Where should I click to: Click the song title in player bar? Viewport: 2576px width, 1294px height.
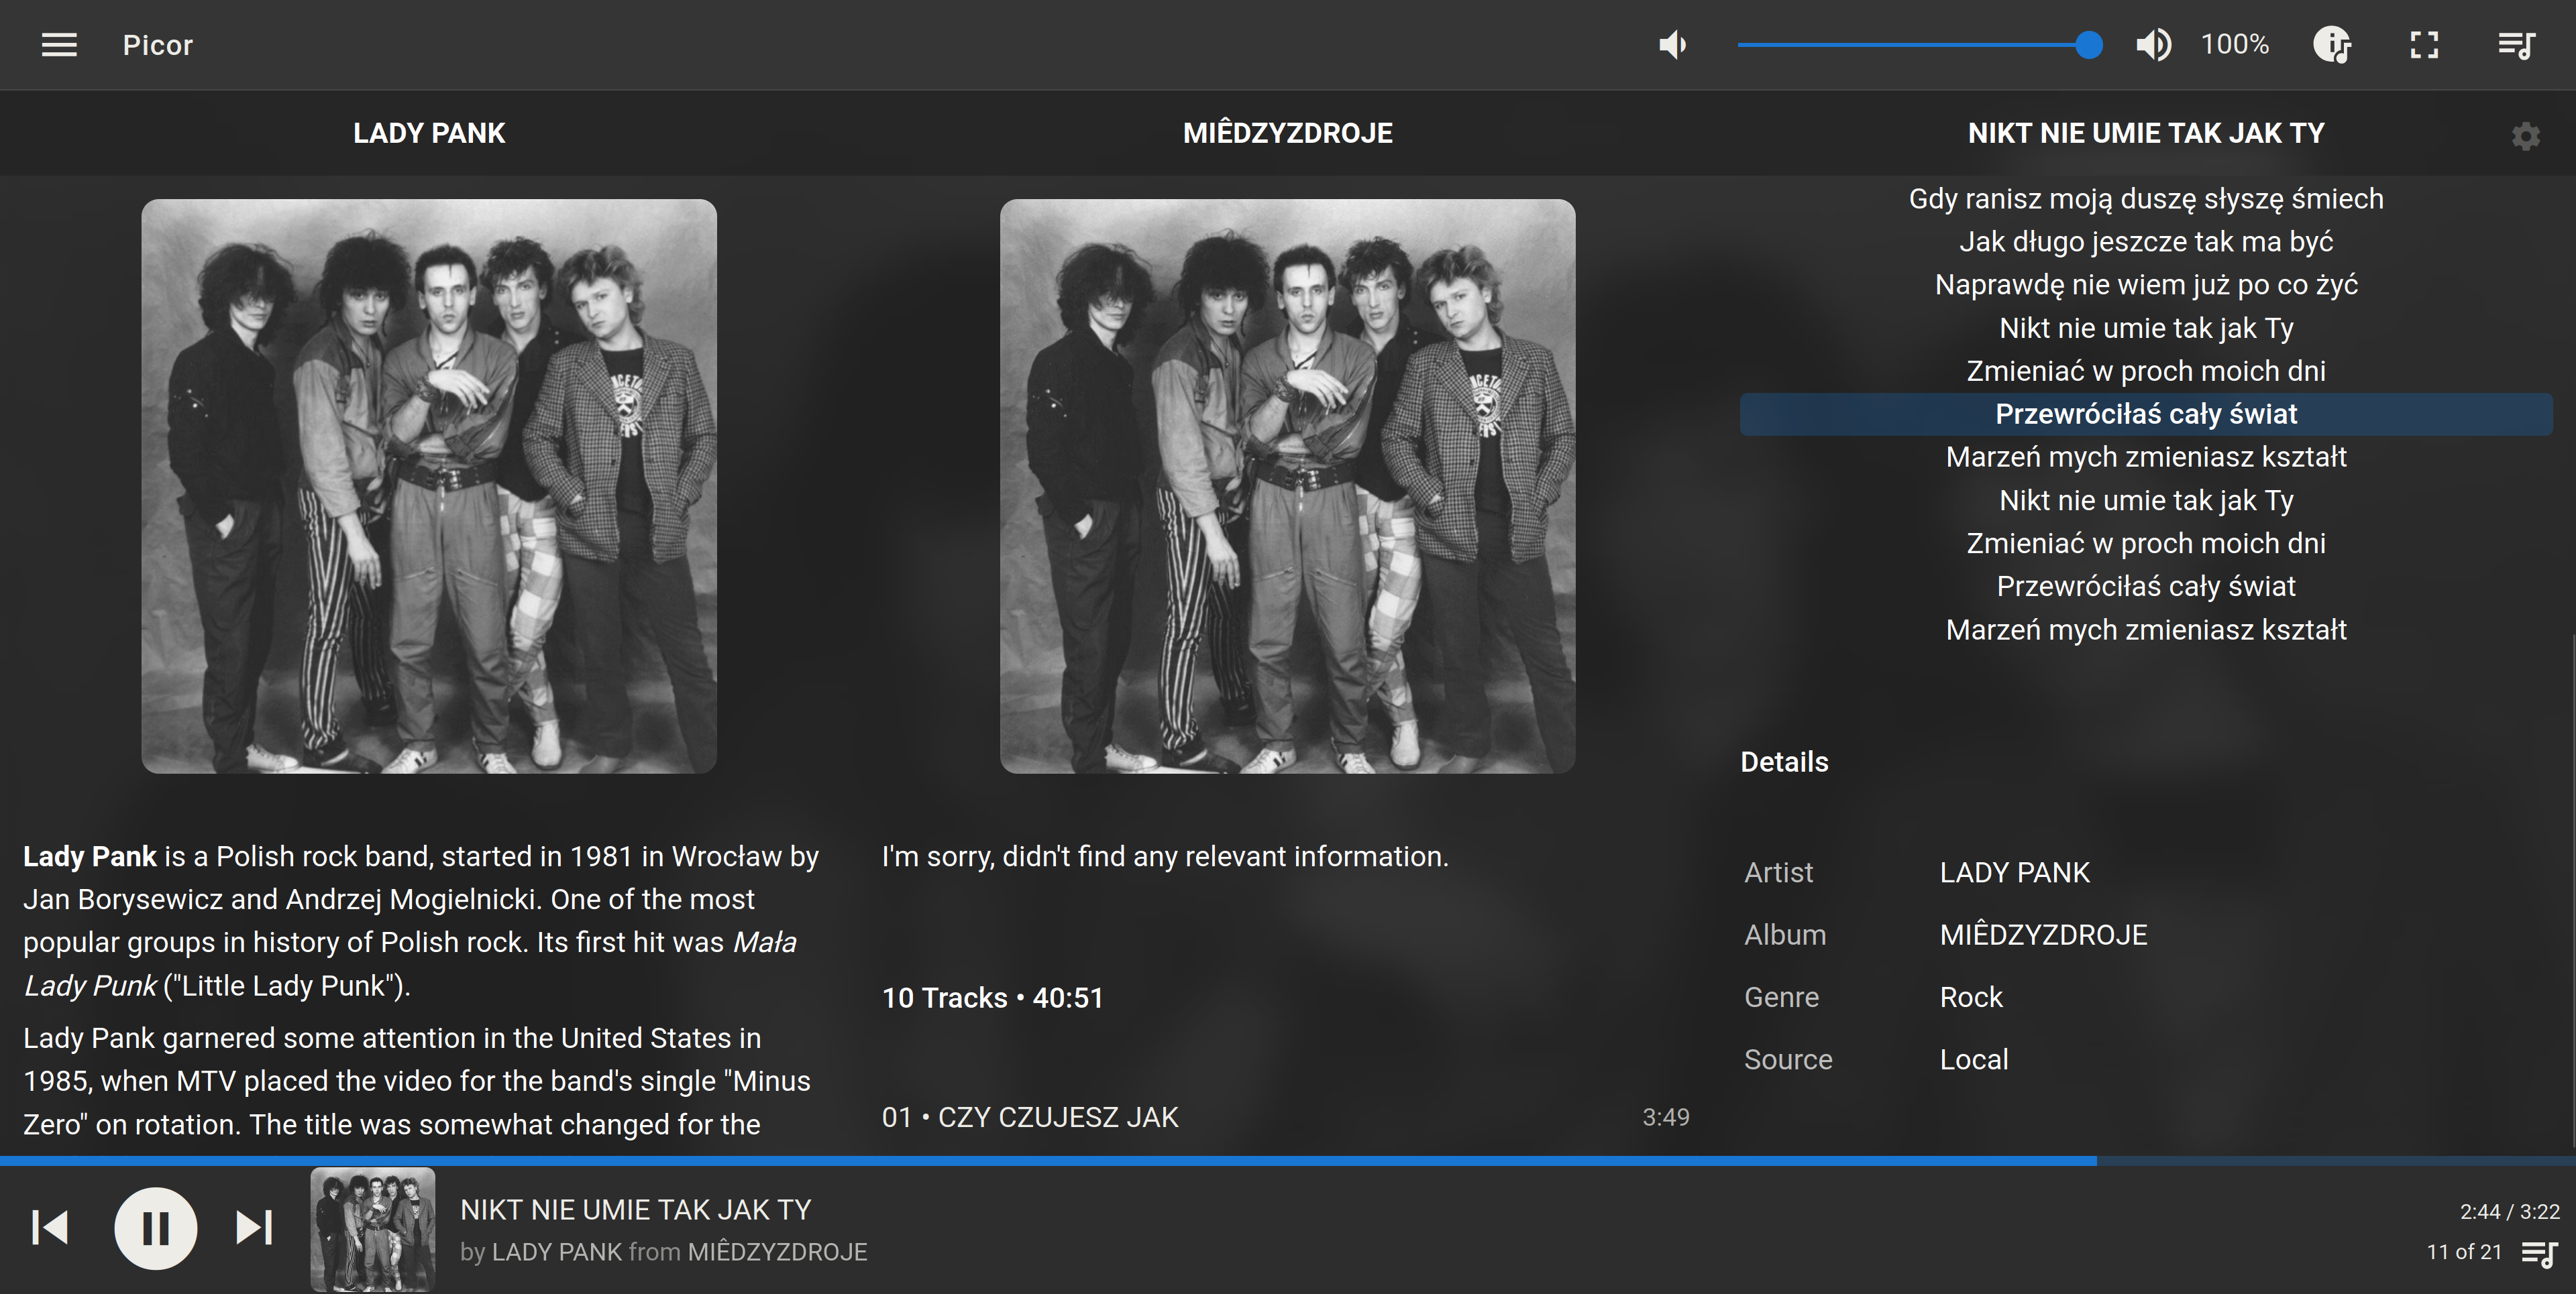click(x=636, y=1210)
